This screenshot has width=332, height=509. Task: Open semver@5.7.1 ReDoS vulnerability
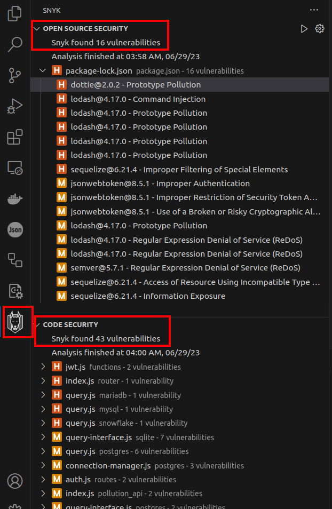click(x=185, y=268)
